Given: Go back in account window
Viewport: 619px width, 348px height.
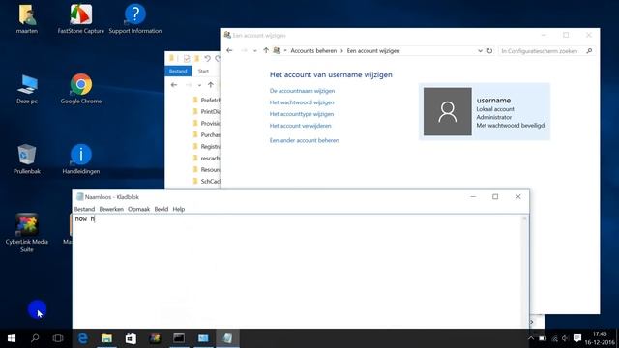Looking at the screenshot, I should pos(229,51).
